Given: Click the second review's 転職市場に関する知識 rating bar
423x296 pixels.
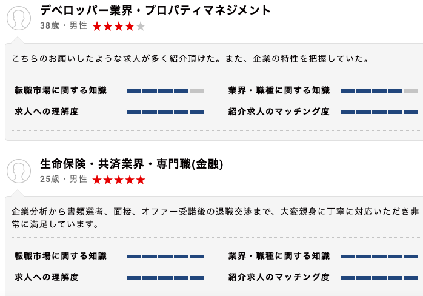Looking at the screenshot, I should pos(165,257).
